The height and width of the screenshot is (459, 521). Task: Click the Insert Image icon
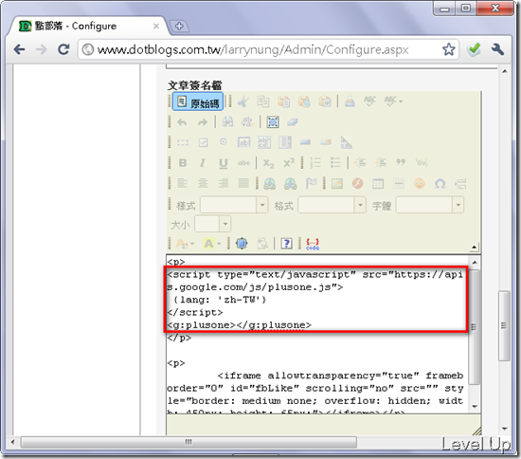coord(337,184)
